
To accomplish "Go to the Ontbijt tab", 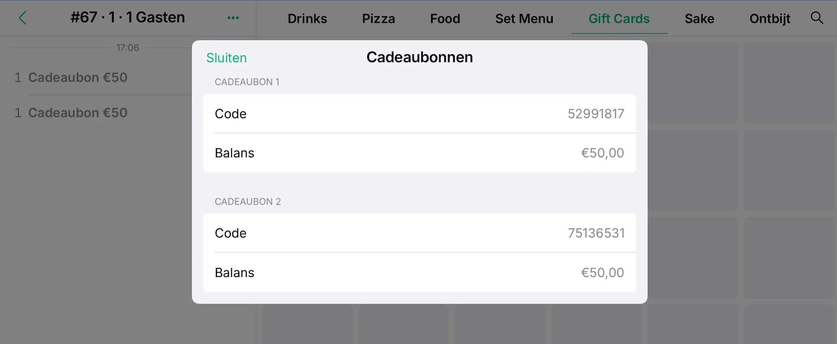I will [770, 18].
